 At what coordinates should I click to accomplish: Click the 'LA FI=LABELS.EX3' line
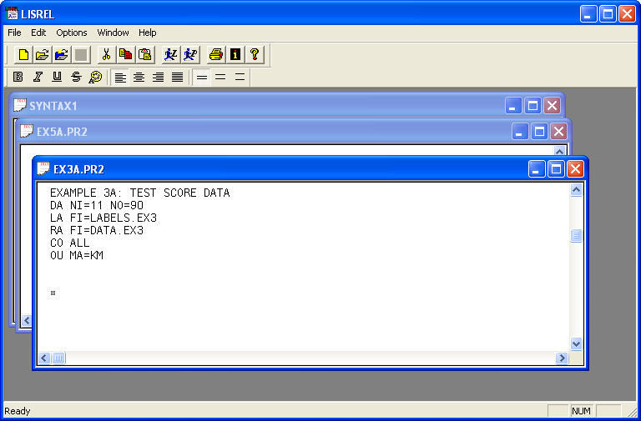[103, 218]
